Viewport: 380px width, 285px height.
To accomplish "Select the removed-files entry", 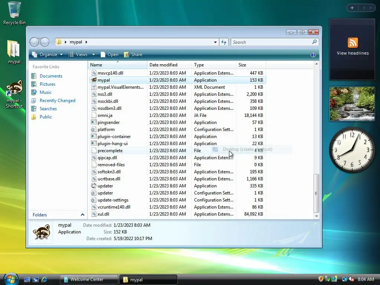I will tap(178, 164).
